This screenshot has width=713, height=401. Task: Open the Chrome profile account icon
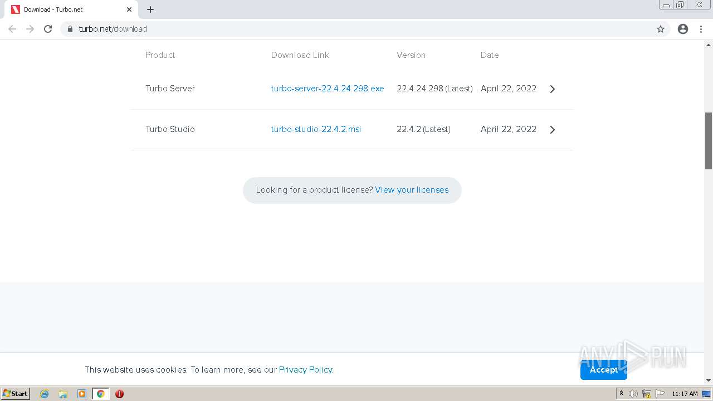683,29
